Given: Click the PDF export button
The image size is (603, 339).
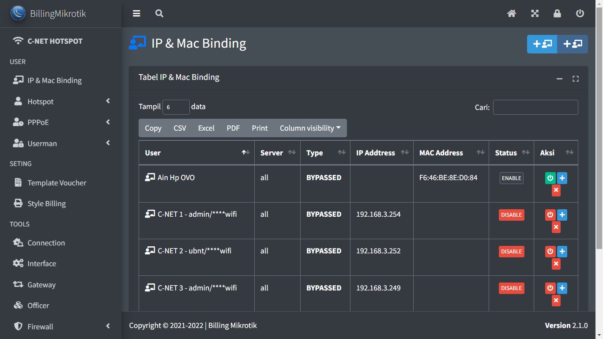Looking at the screenshot, I should 233,128.
